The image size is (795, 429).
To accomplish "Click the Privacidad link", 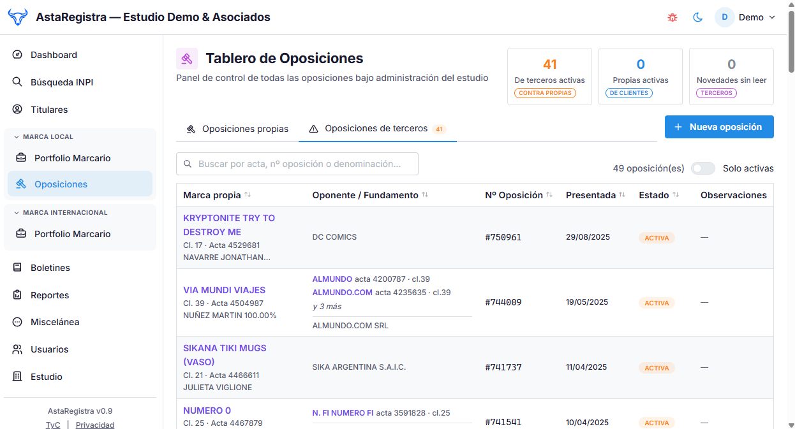I will (95, 425).
